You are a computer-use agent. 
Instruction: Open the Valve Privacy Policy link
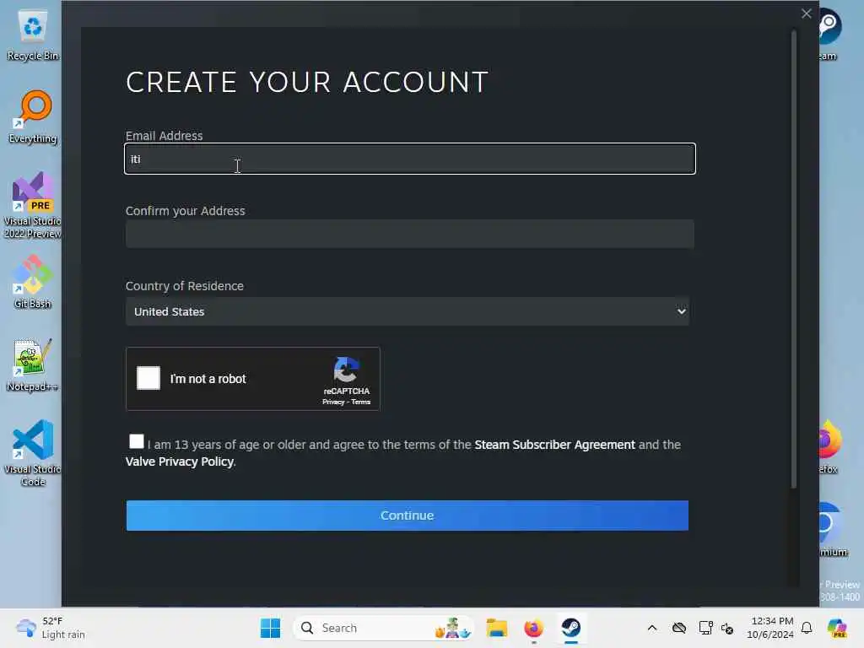pyautogui.click(x=180, y=462)
